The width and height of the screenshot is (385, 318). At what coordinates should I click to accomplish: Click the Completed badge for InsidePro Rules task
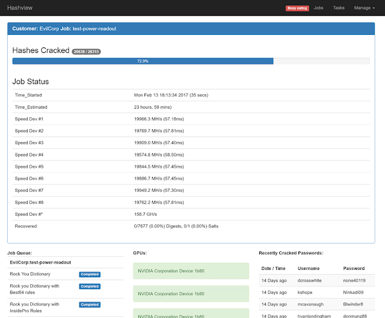point(90,305)
